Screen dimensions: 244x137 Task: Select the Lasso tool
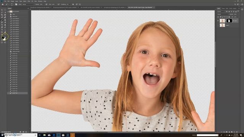pos(2,13)
